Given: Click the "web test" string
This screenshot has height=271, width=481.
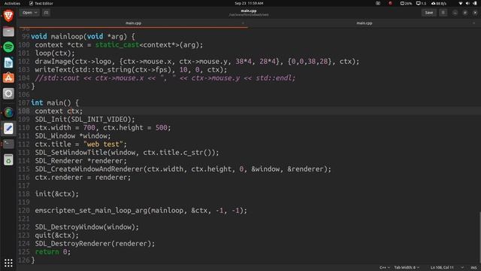Looking at the screenshot, I should 103,144.
